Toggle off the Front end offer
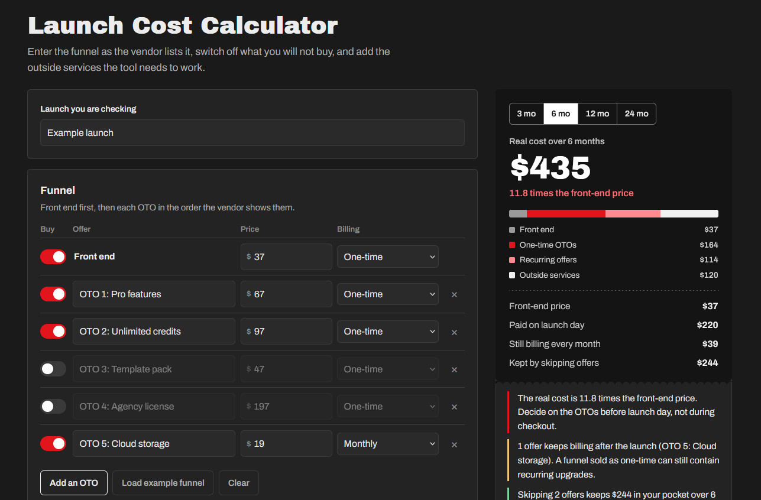The image size is (761, 500). point(53,257)
